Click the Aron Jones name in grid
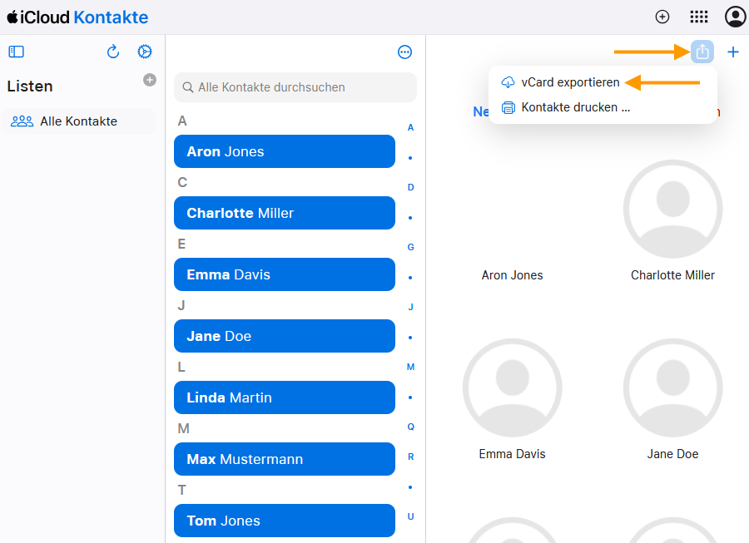Viewport: 749px width, 543px height. tap(512, 275)
